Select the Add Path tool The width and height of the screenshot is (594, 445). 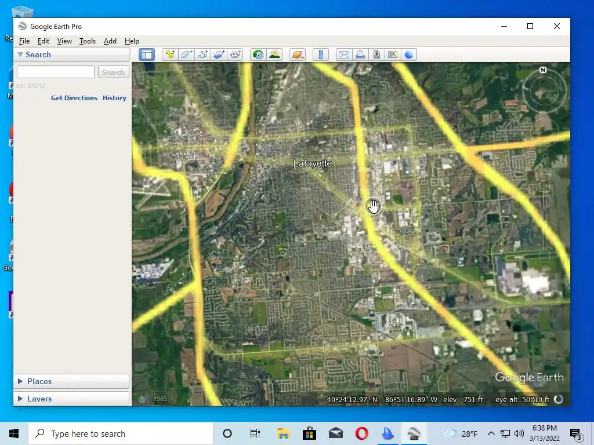[x=202, y=54]
